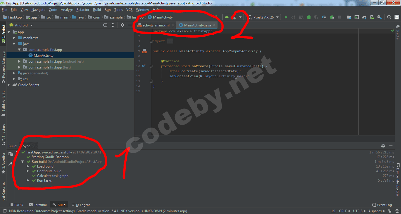The image size is (401, 214).
Task: Open Project Structure from the toolbar
Action: point(349,17)
